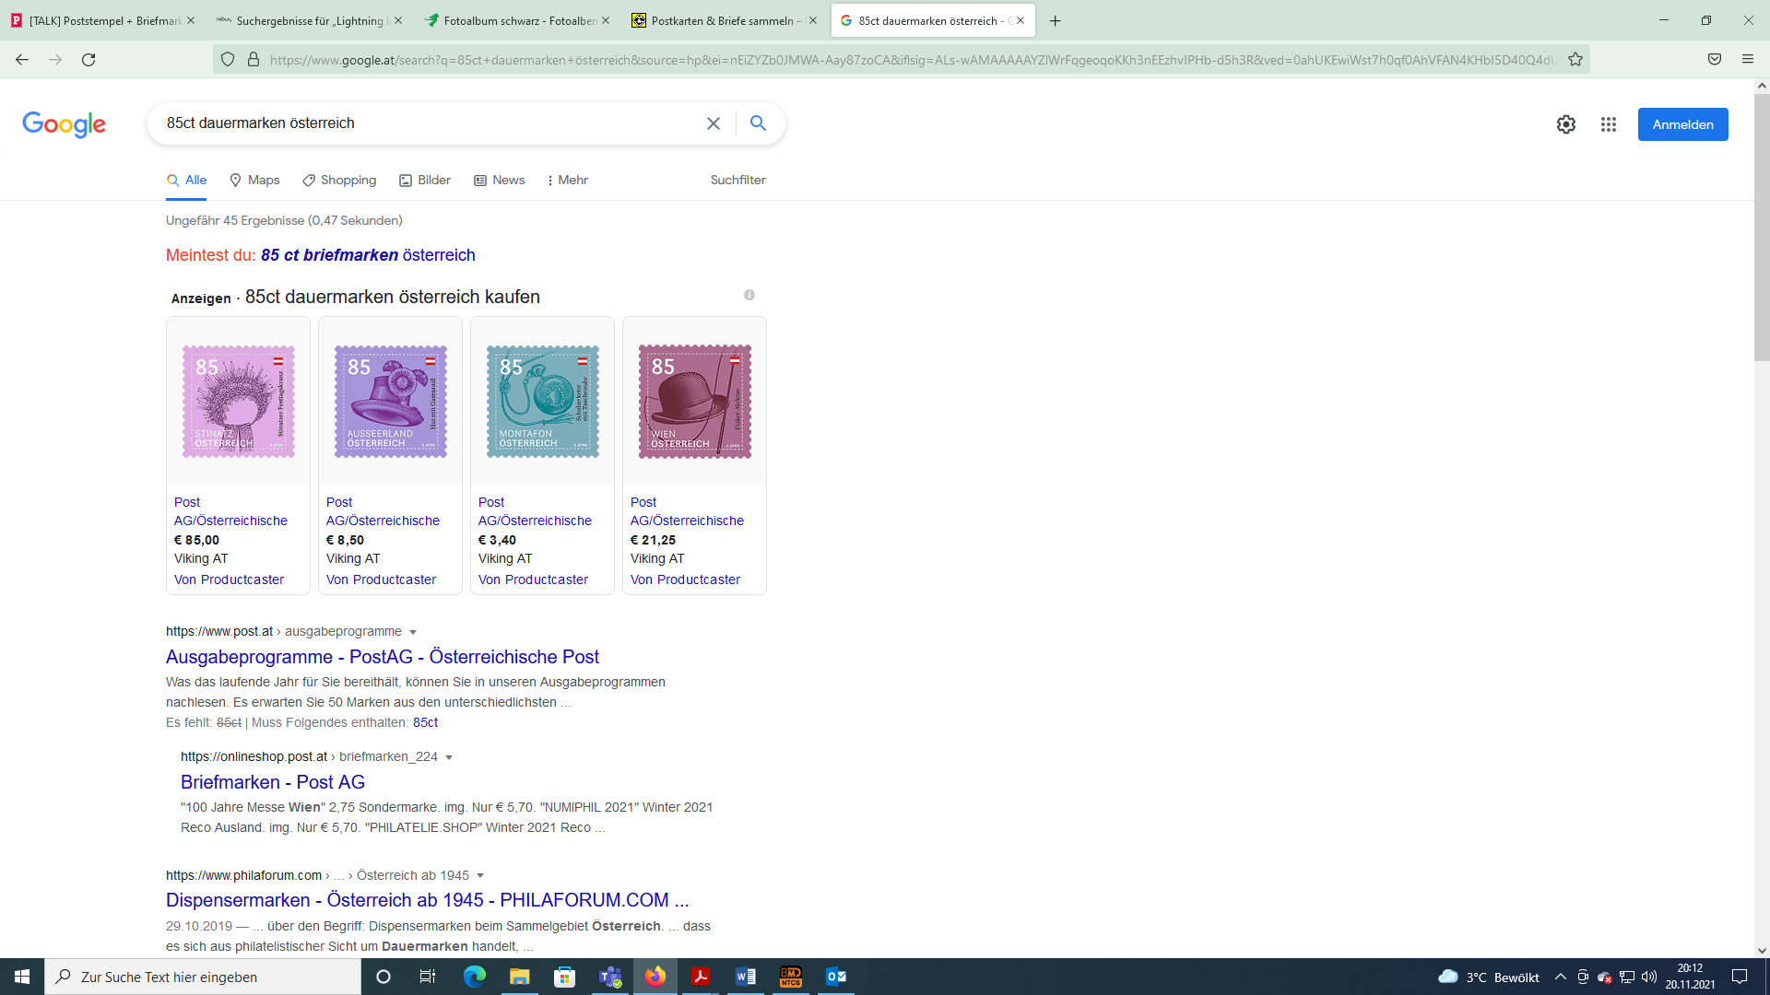Open the weather 3°C Bewölkt widget
Image resolution: width=1770 pixels, height=995 pixels.
click(x=1489, y=977)
